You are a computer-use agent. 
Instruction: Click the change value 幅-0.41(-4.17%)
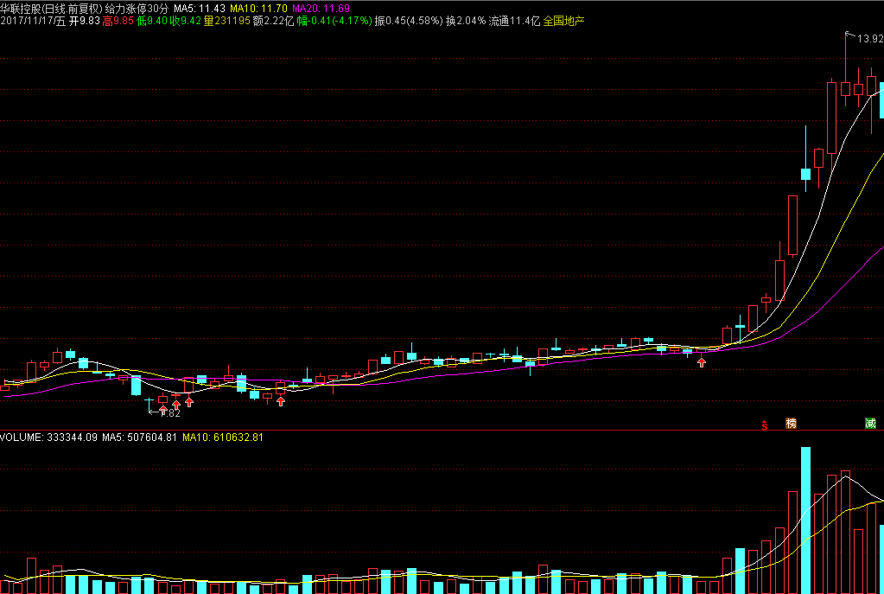click(x=334, y=21)
